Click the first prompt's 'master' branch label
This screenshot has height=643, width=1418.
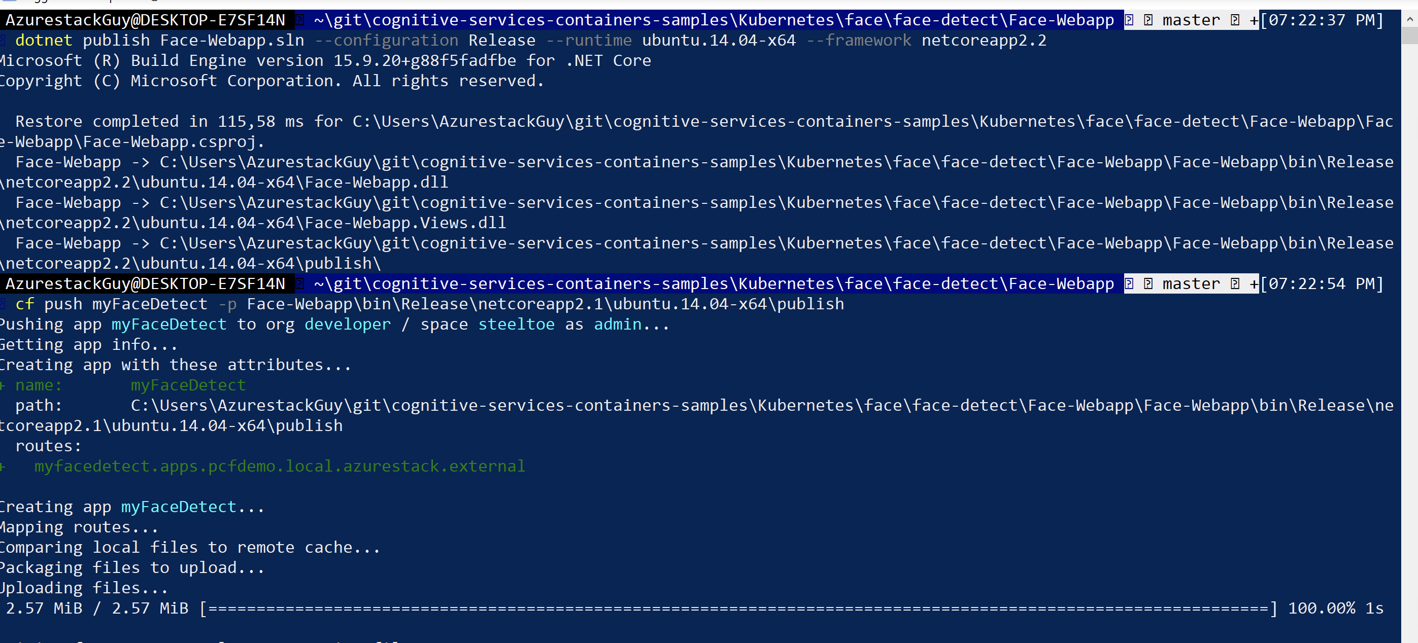1191,20
